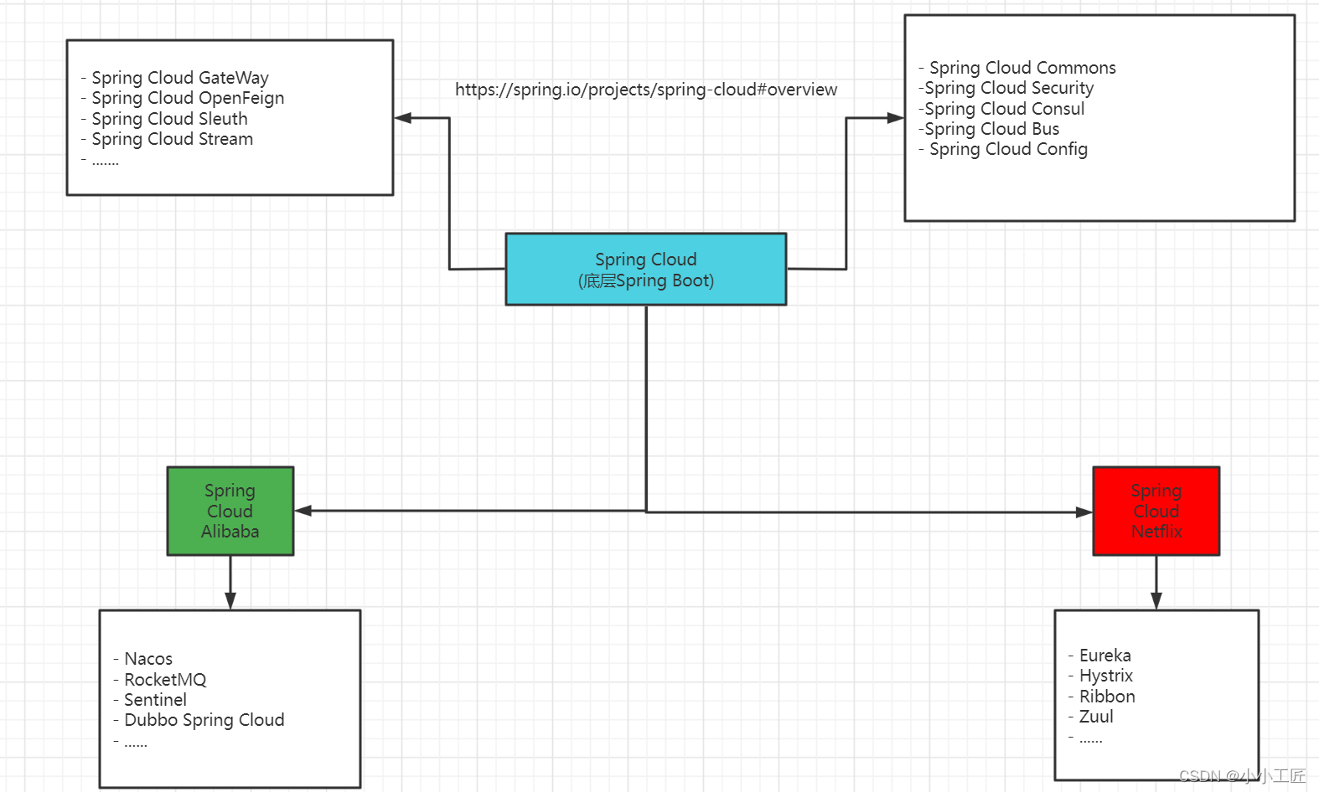
Task: Select the RocketMQ list item
Action: pos(164,680)
